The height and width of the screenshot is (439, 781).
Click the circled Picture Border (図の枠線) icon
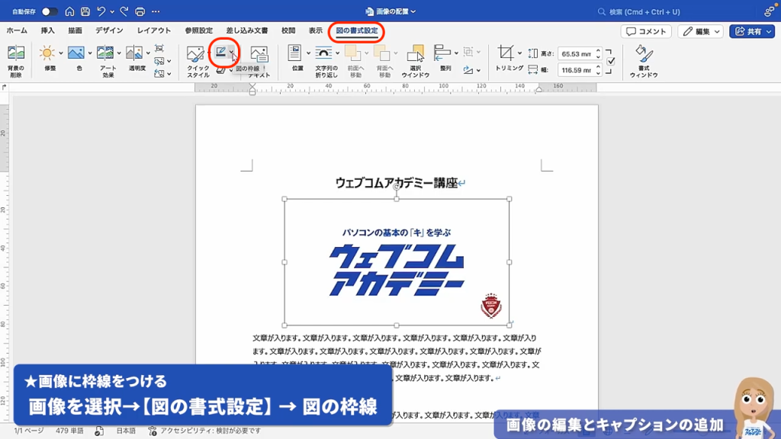coord(222,51)
